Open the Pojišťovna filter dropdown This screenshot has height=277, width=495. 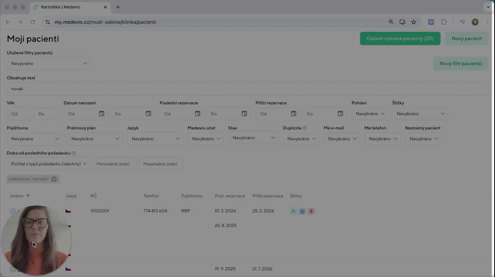[x=35, y=139]
